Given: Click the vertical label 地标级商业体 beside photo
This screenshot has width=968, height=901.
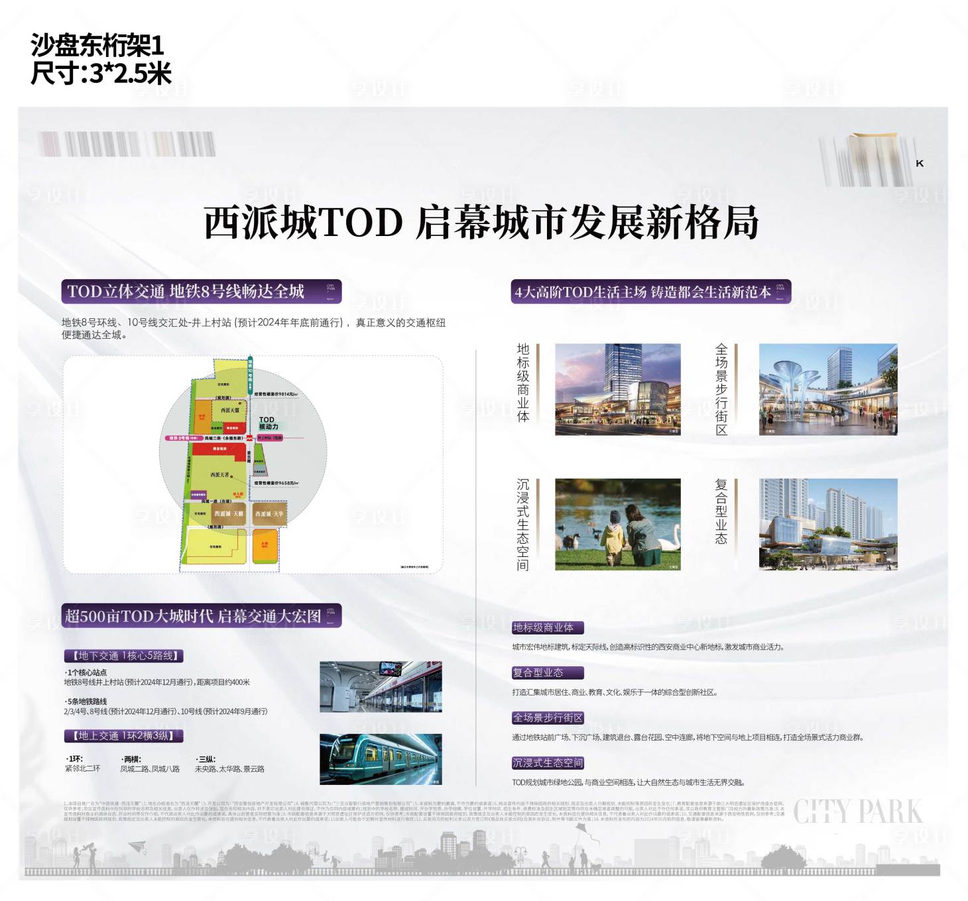Looking at the screenshot, I should click(x=523, y=383).
